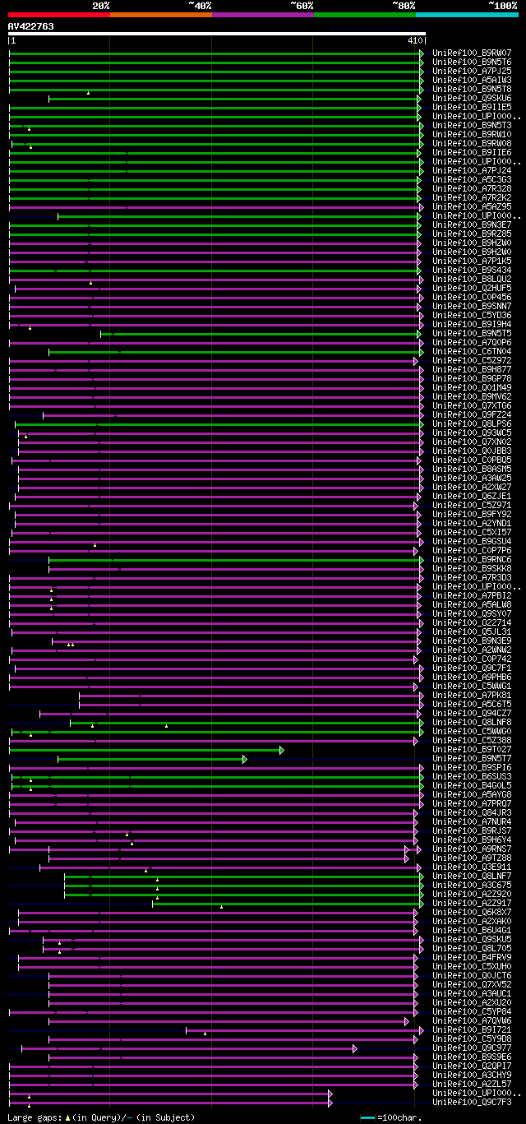Viewport: 526px width, 1124px height.
Task: Click the purple ~60% identity legend segment
Action: click(x=262, y=15)
